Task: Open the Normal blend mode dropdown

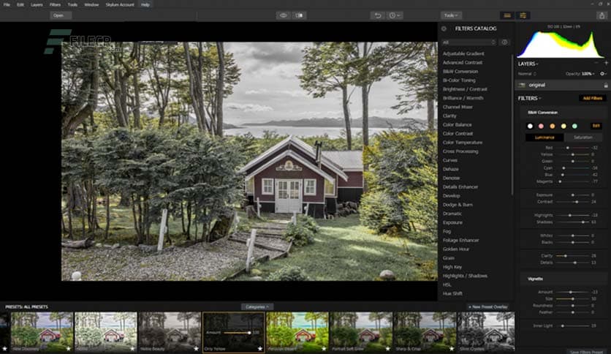Action: click(x=527, y=74)
